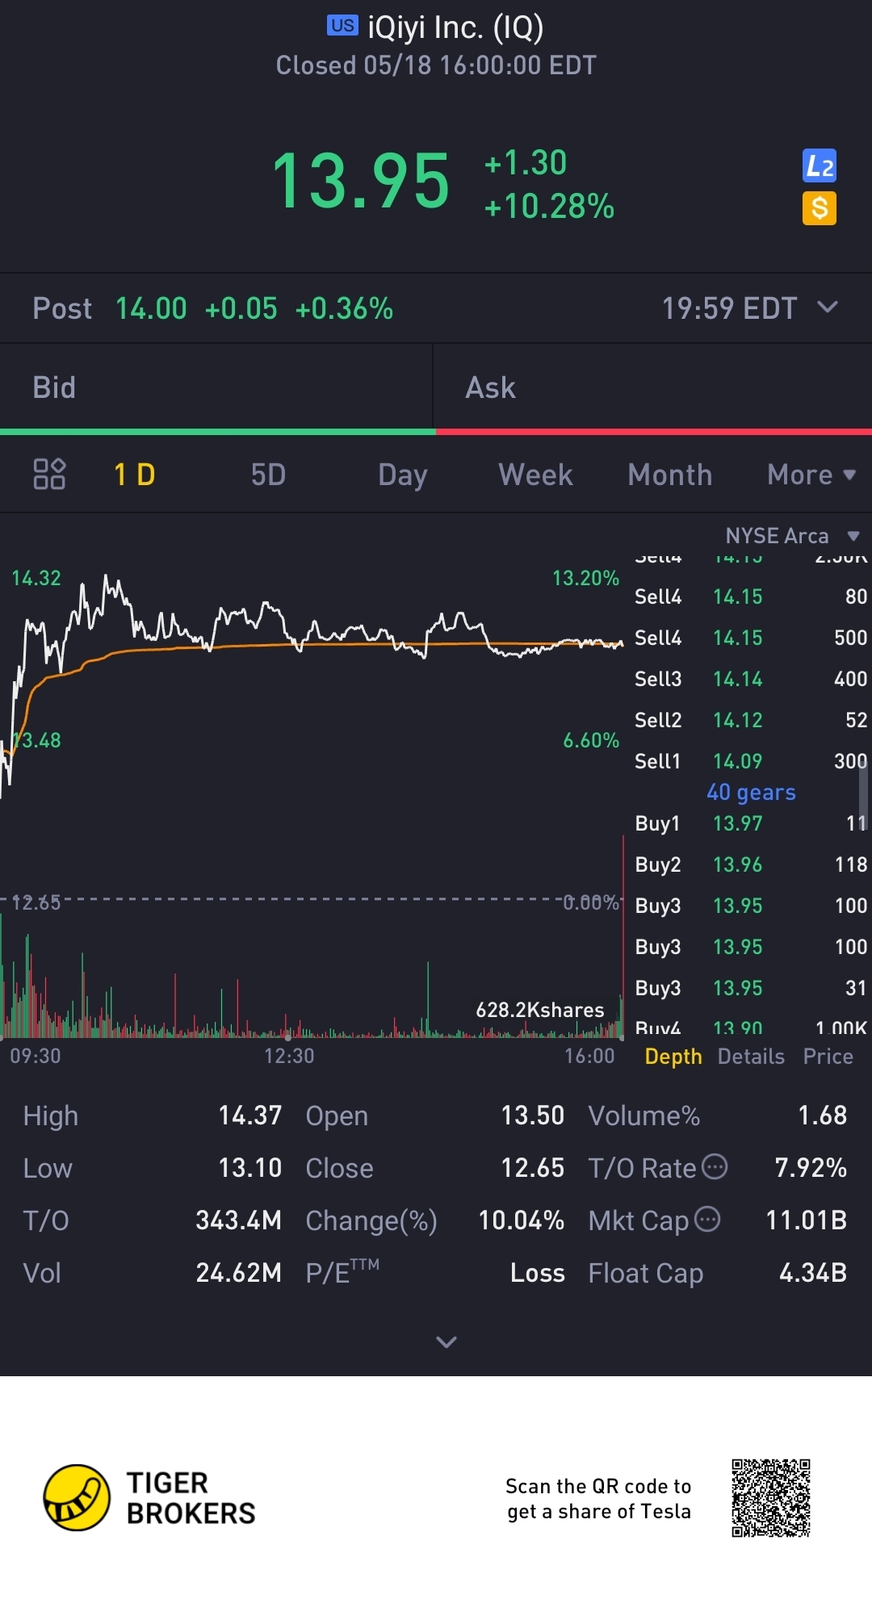Viewport: 872px width, 1620px height.
Task: Tap the 628.2Kshares volume label
Action: point(539,1010)
